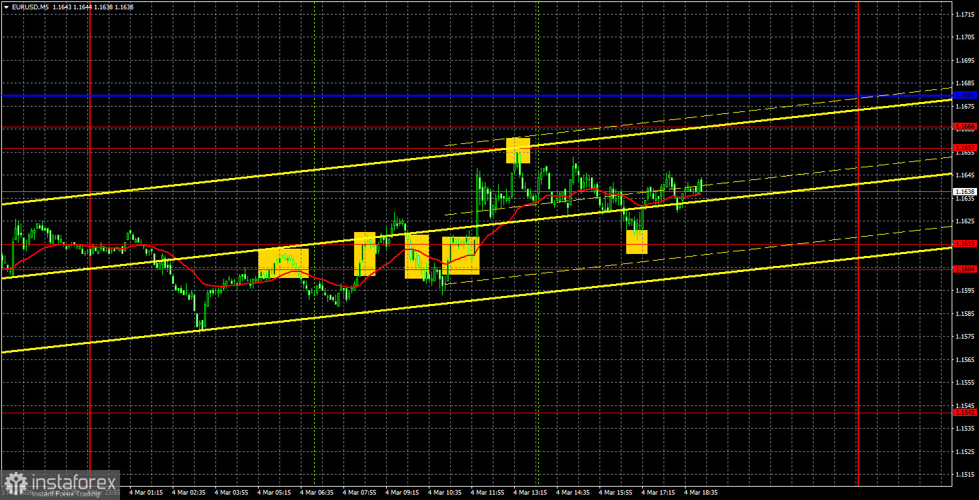
Task: Click the 1.1595 price scale label
Action: tap(965, 290)
